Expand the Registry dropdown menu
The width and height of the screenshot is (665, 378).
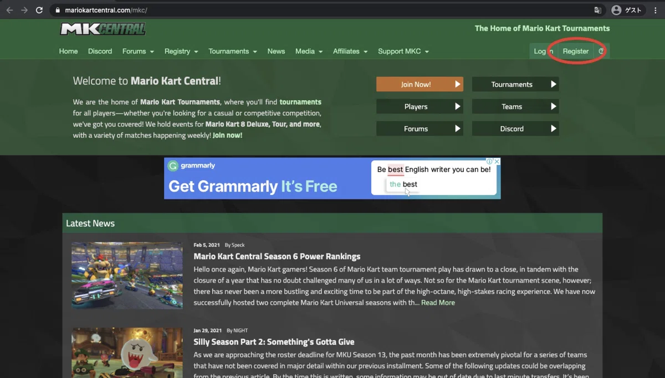181,51
